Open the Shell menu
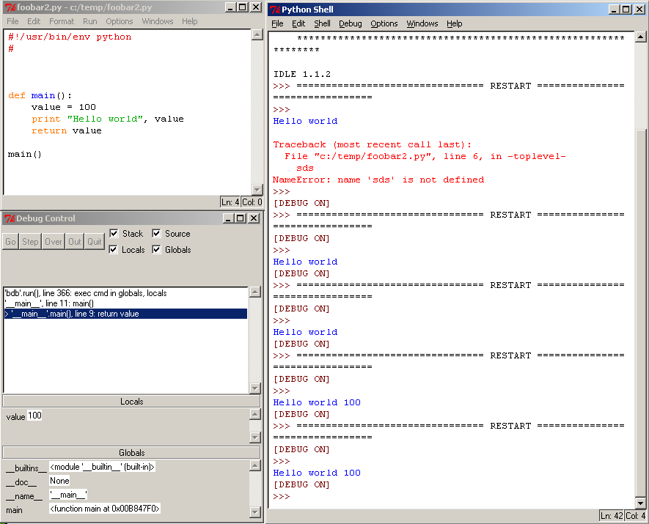This screenshot has height=524, width=649. [x=322, y=23]
